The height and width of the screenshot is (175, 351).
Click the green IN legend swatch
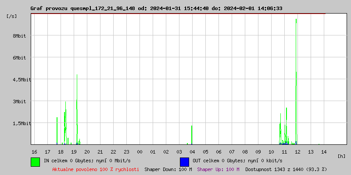click(35, 161)
